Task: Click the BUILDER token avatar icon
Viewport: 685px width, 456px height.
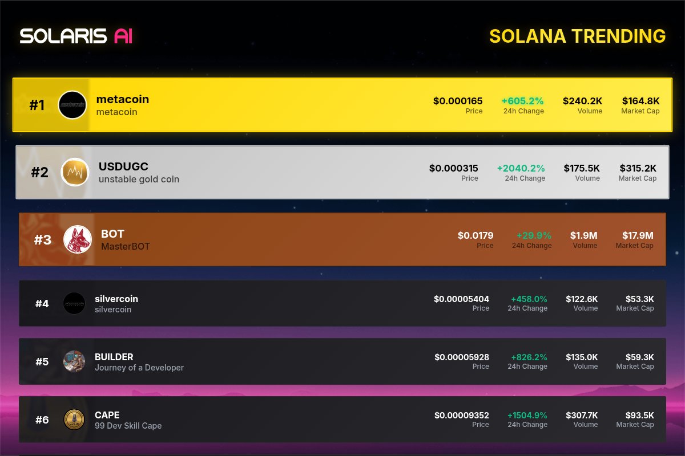Action: point(74,361)
